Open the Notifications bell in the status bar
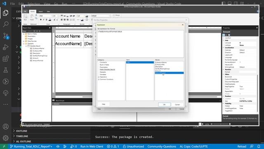The height and width of the screenshot is (149, 264). 259,147
